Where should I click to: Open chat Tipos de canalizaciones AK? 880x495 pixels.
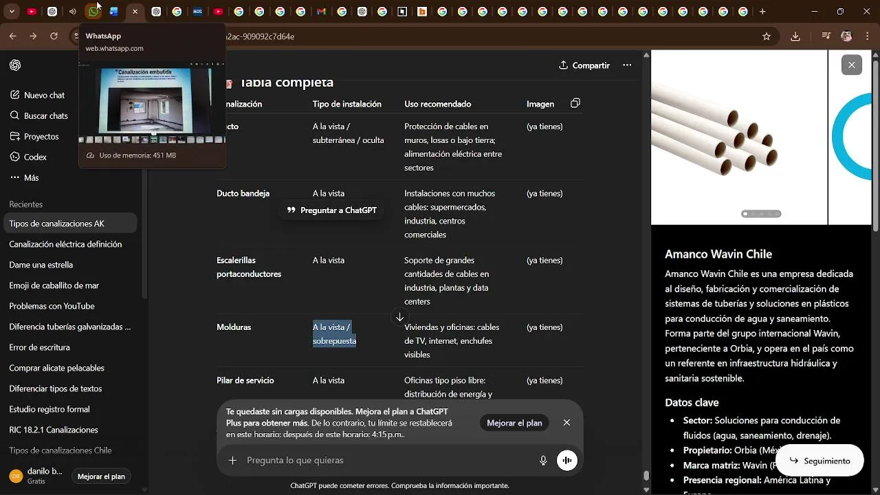coord(71,223)
